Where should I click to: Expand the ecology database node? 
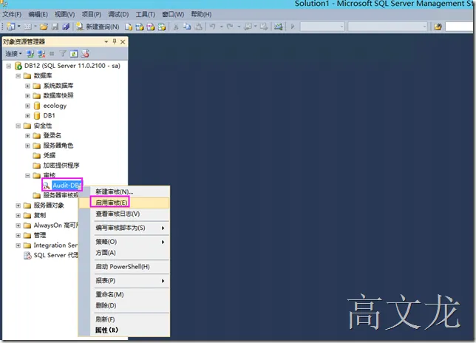[27, 106]
